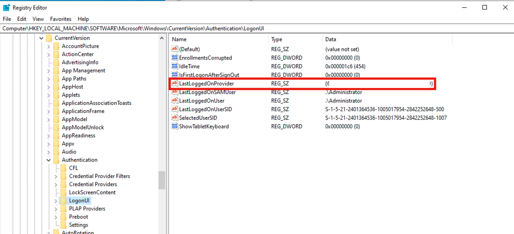Image resolution: width=514 pixels, height=234 pixels.
Task: Click the Registry Editor app icon in title bar
Action: [x=6, y=8]
